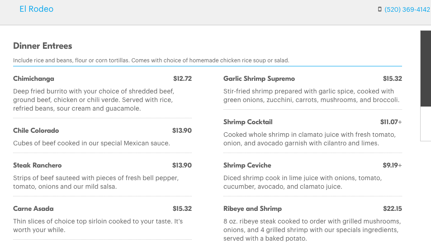Click the scrollbar track below the thumb
The image size is (431, 242).
click(426, 124)
